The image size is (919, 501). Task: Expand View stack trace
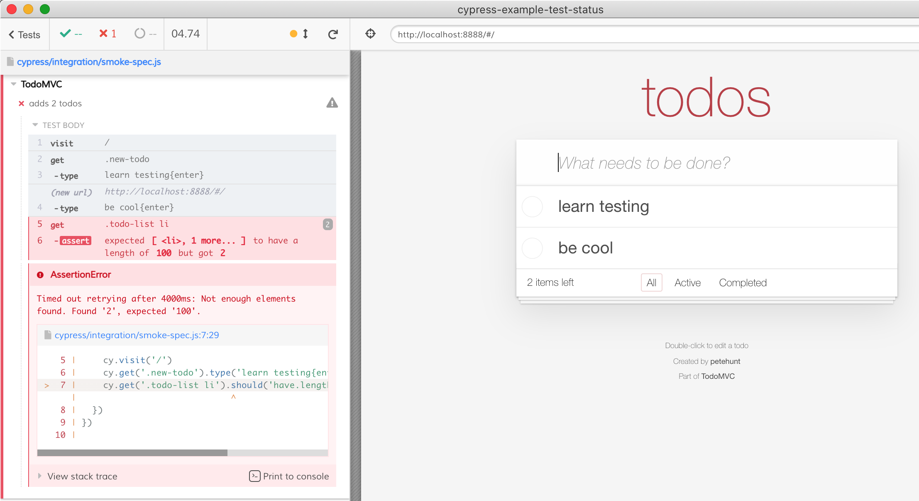82,476
